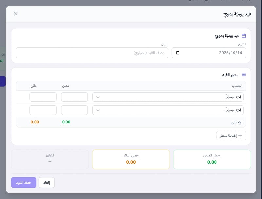Click the إلغاء cancel button
Image resolution: width=262 pixels, height=199 pixels.
[47, 183]
